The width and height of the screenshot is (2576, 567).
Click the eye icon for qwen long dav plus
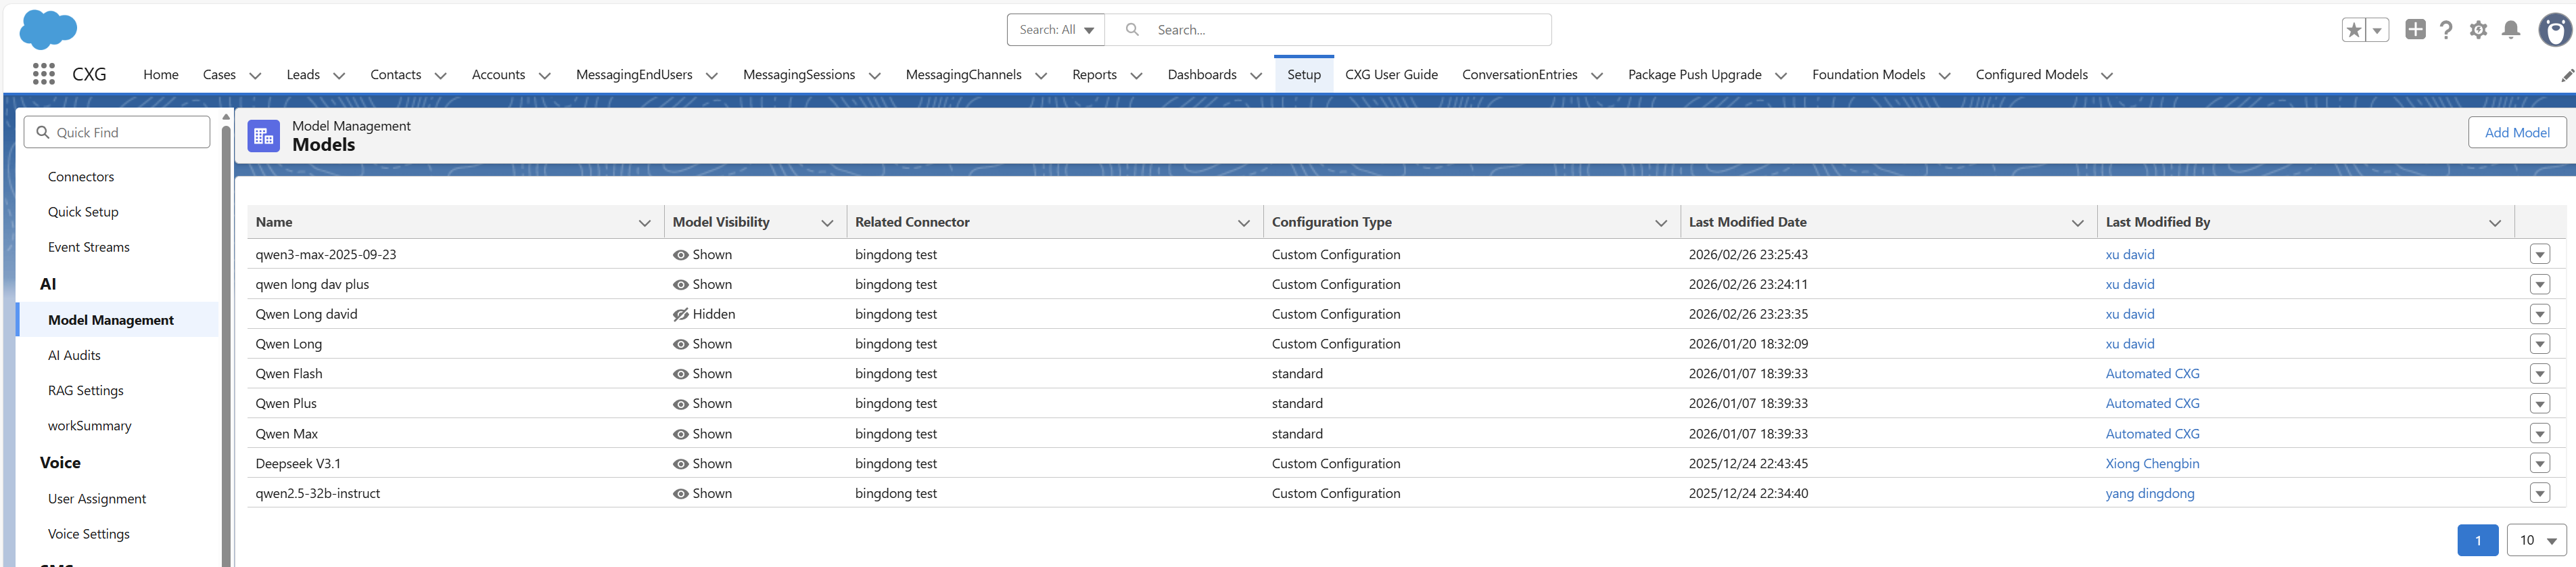pyautogui.click(x=681, y=285)
